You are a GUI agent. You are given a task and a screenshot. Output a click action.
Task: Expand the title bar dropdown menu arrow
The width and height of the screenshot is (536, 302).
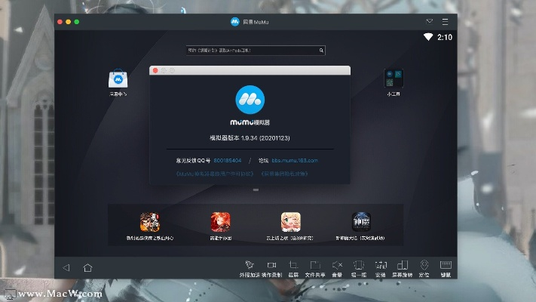pyautogui.click(x=430, y=22)
